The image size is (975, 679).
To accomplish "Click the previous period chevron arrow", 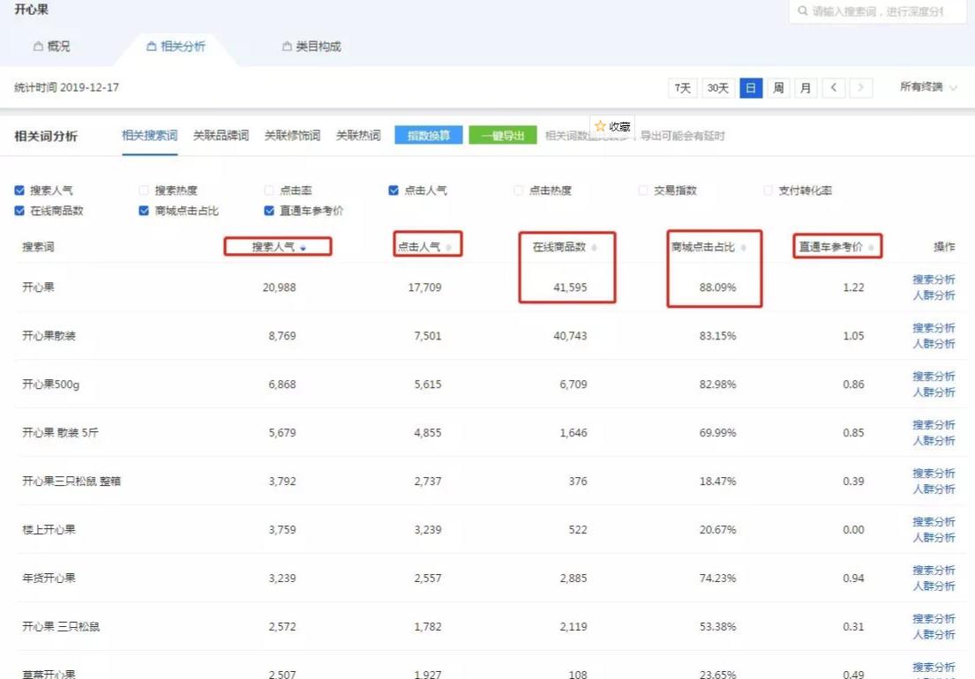I will point(833,87).
